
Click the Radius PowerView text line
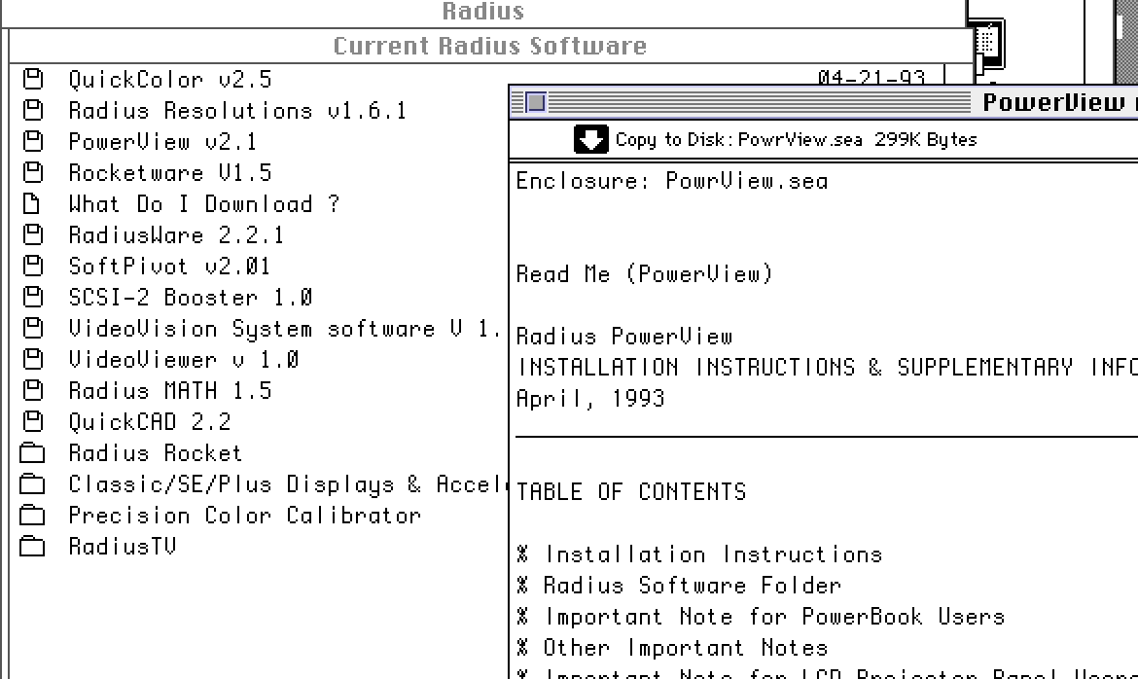pyautogui.click(x=624, y=337)
